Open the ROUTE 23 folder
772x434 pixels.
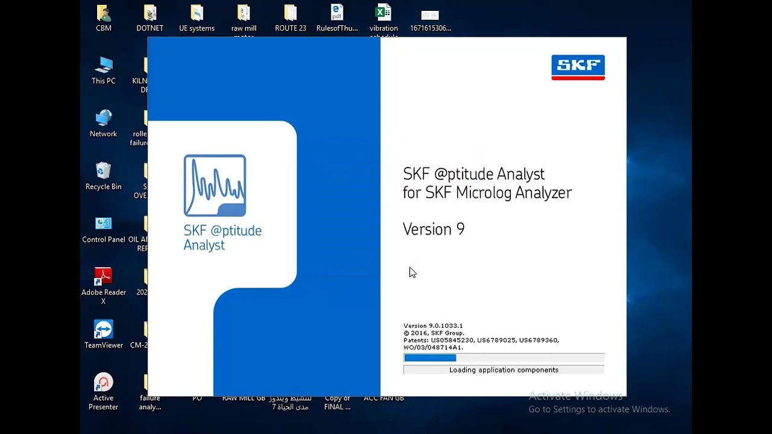click(291, 18)
